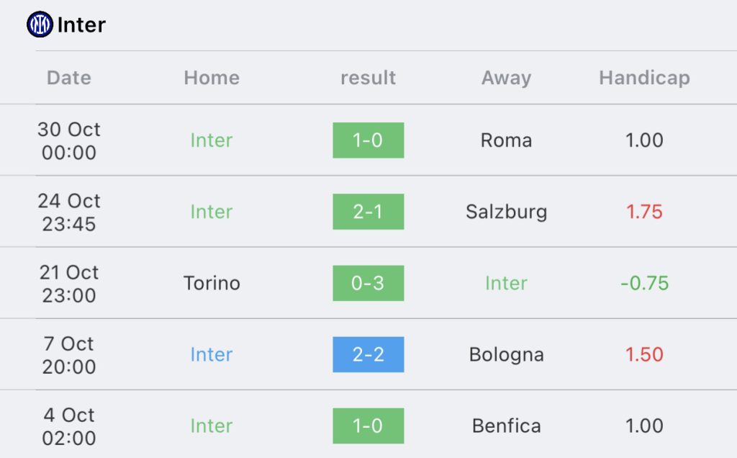Viewport: 737px width, 458px height.
Task: Click the Inter team name heading
Action: pos(81,25)
